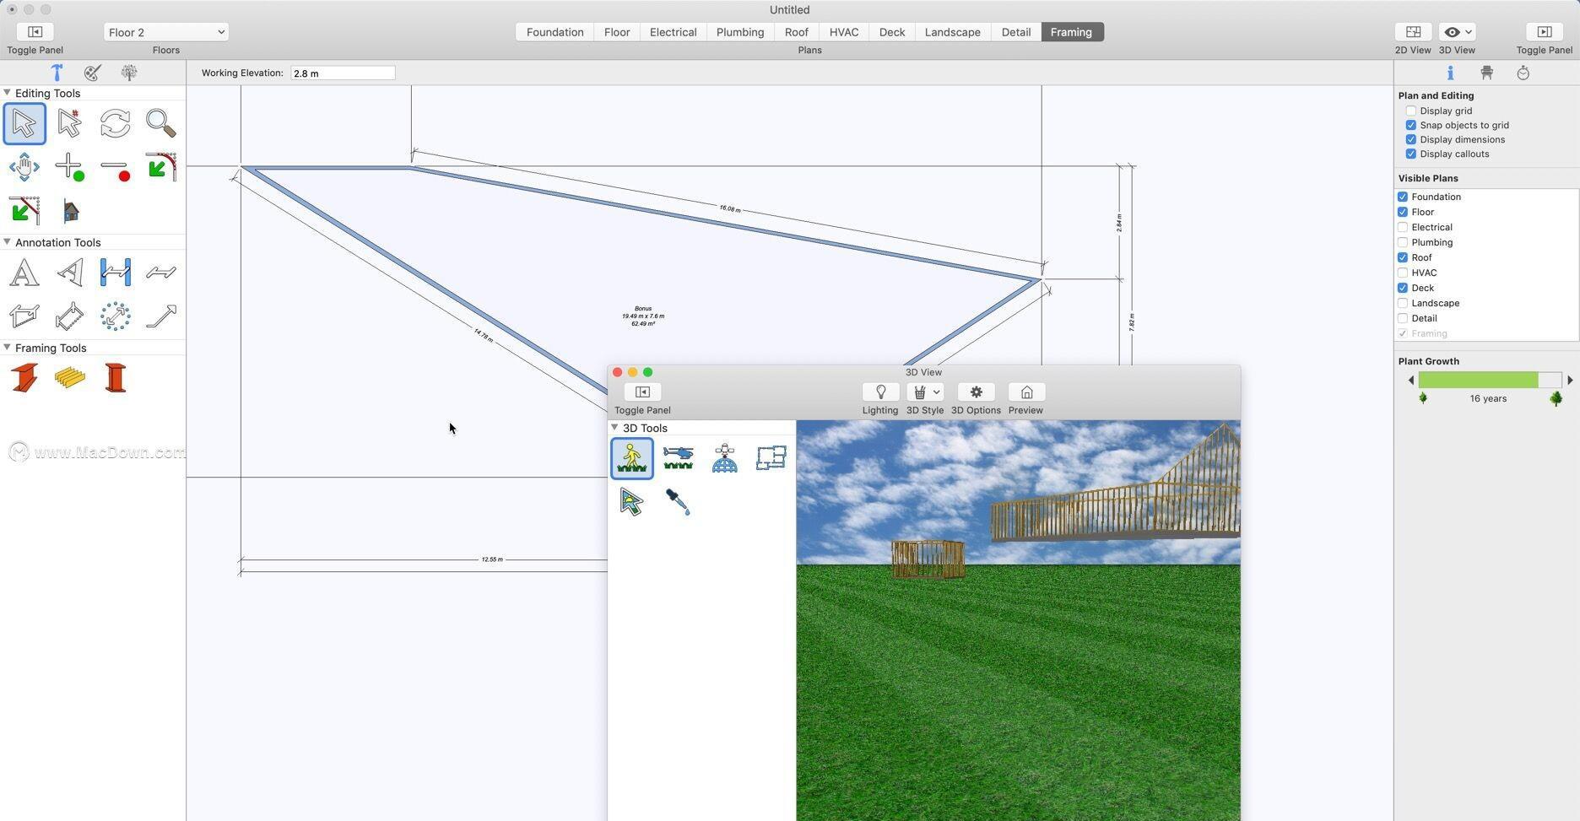Choose the Dimension annotation tool
Image resolution: width=1580 pixels, height=821 pixels.
click(115, 273)
